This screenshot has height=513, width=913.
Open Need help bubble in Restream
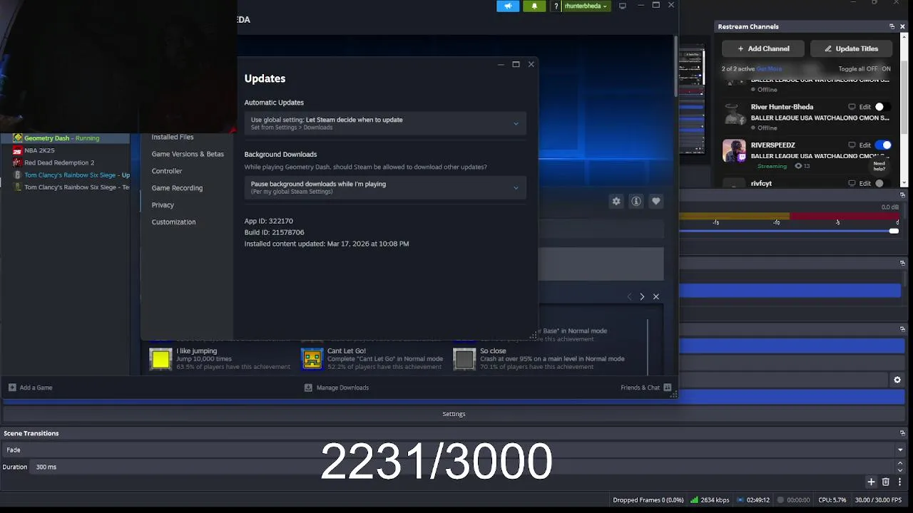tap(879, 166)
